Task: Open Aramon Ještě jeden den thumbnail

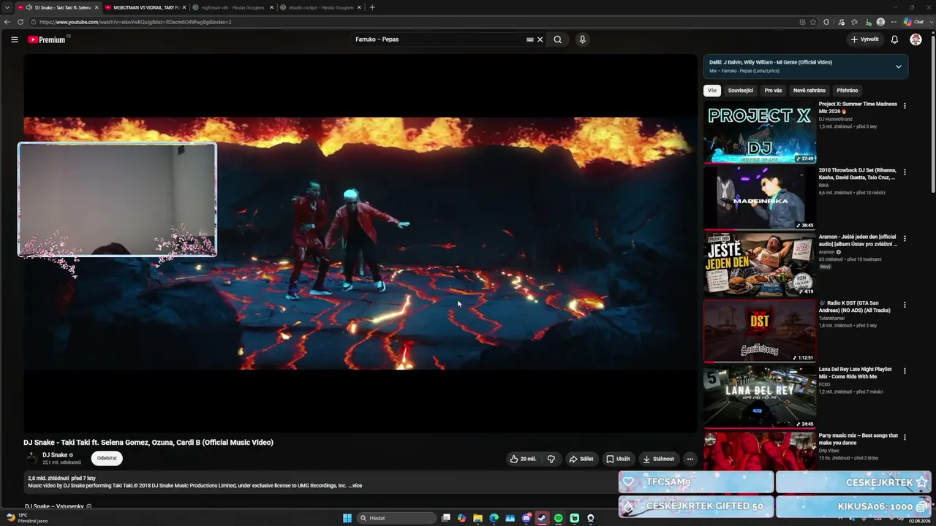Action: [760, 264]
